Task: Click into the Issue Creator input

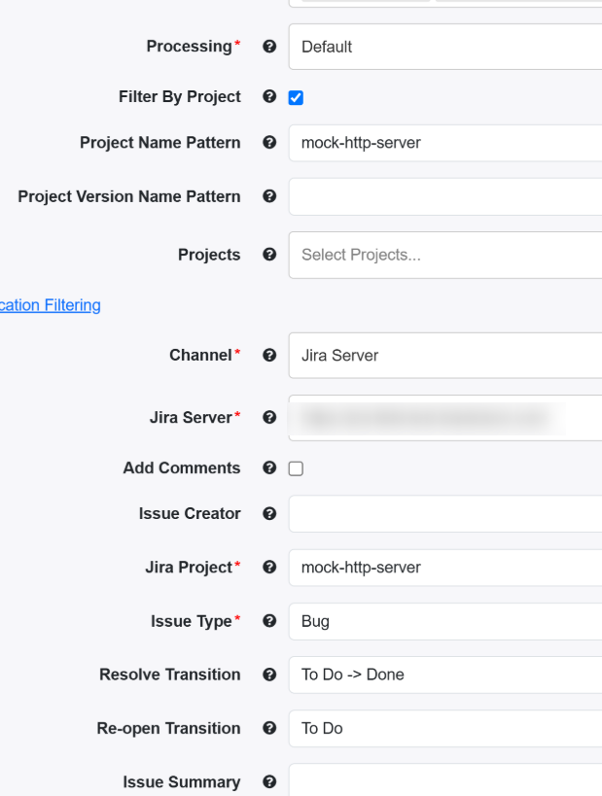Action: [445, 514]
